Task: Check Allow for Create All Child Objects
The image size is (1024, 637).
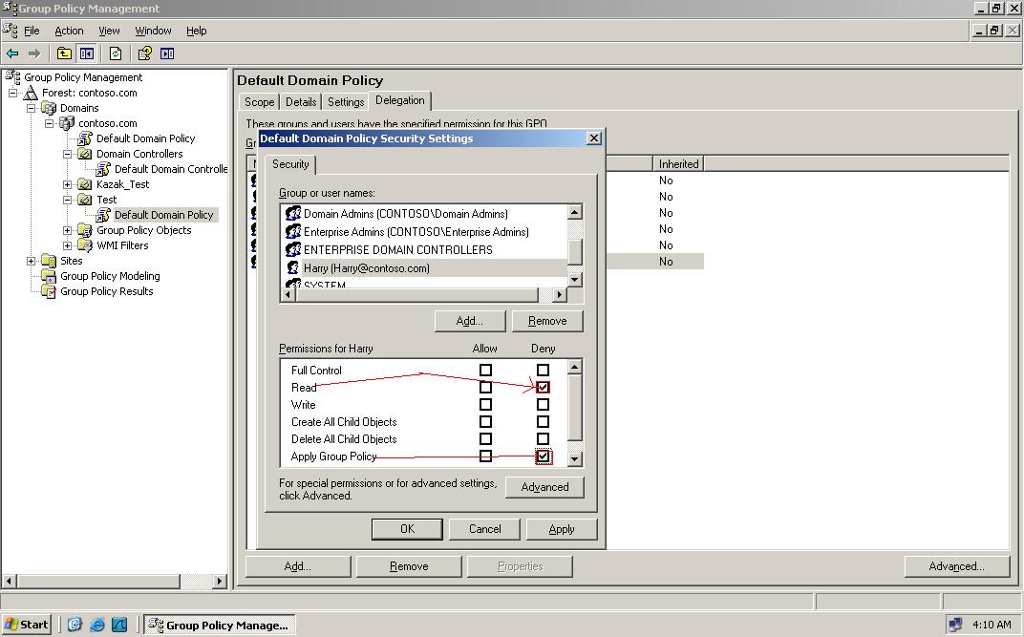Action: [x=485, y=421]
